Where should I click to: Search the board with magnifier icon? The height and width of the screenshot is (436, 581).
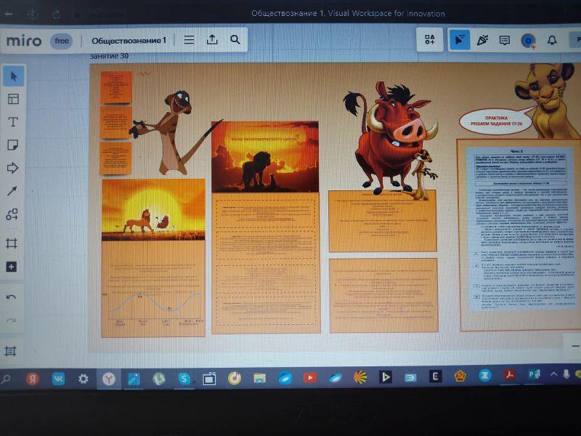point(235,41)
